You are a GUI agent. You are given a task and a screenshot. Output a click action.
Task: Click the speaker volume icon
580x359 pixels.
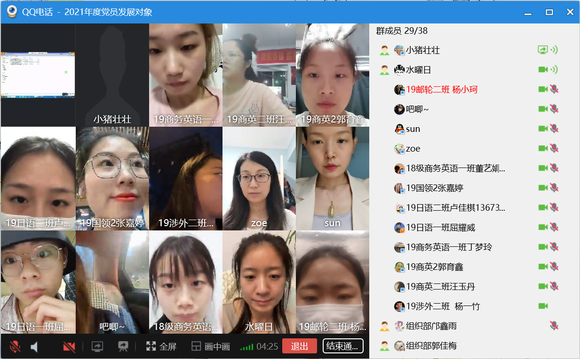[34, 347]
